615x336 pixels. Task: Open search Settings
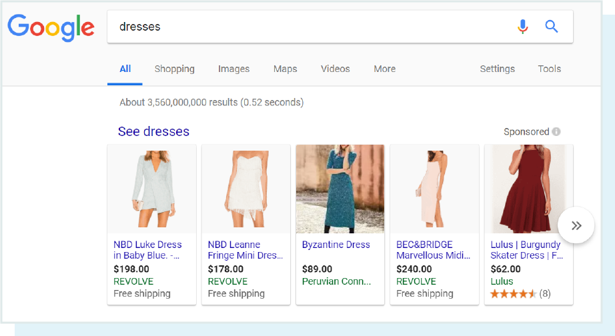point(497,69)
